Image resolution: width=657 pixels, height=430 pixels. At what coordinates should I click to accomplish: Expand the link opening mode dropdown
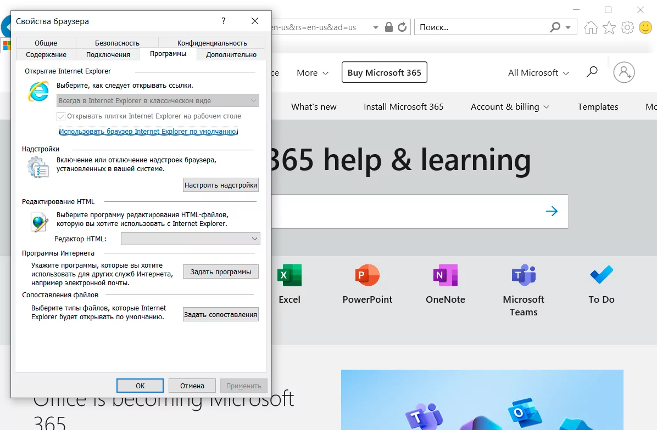(x=158, y=100)
